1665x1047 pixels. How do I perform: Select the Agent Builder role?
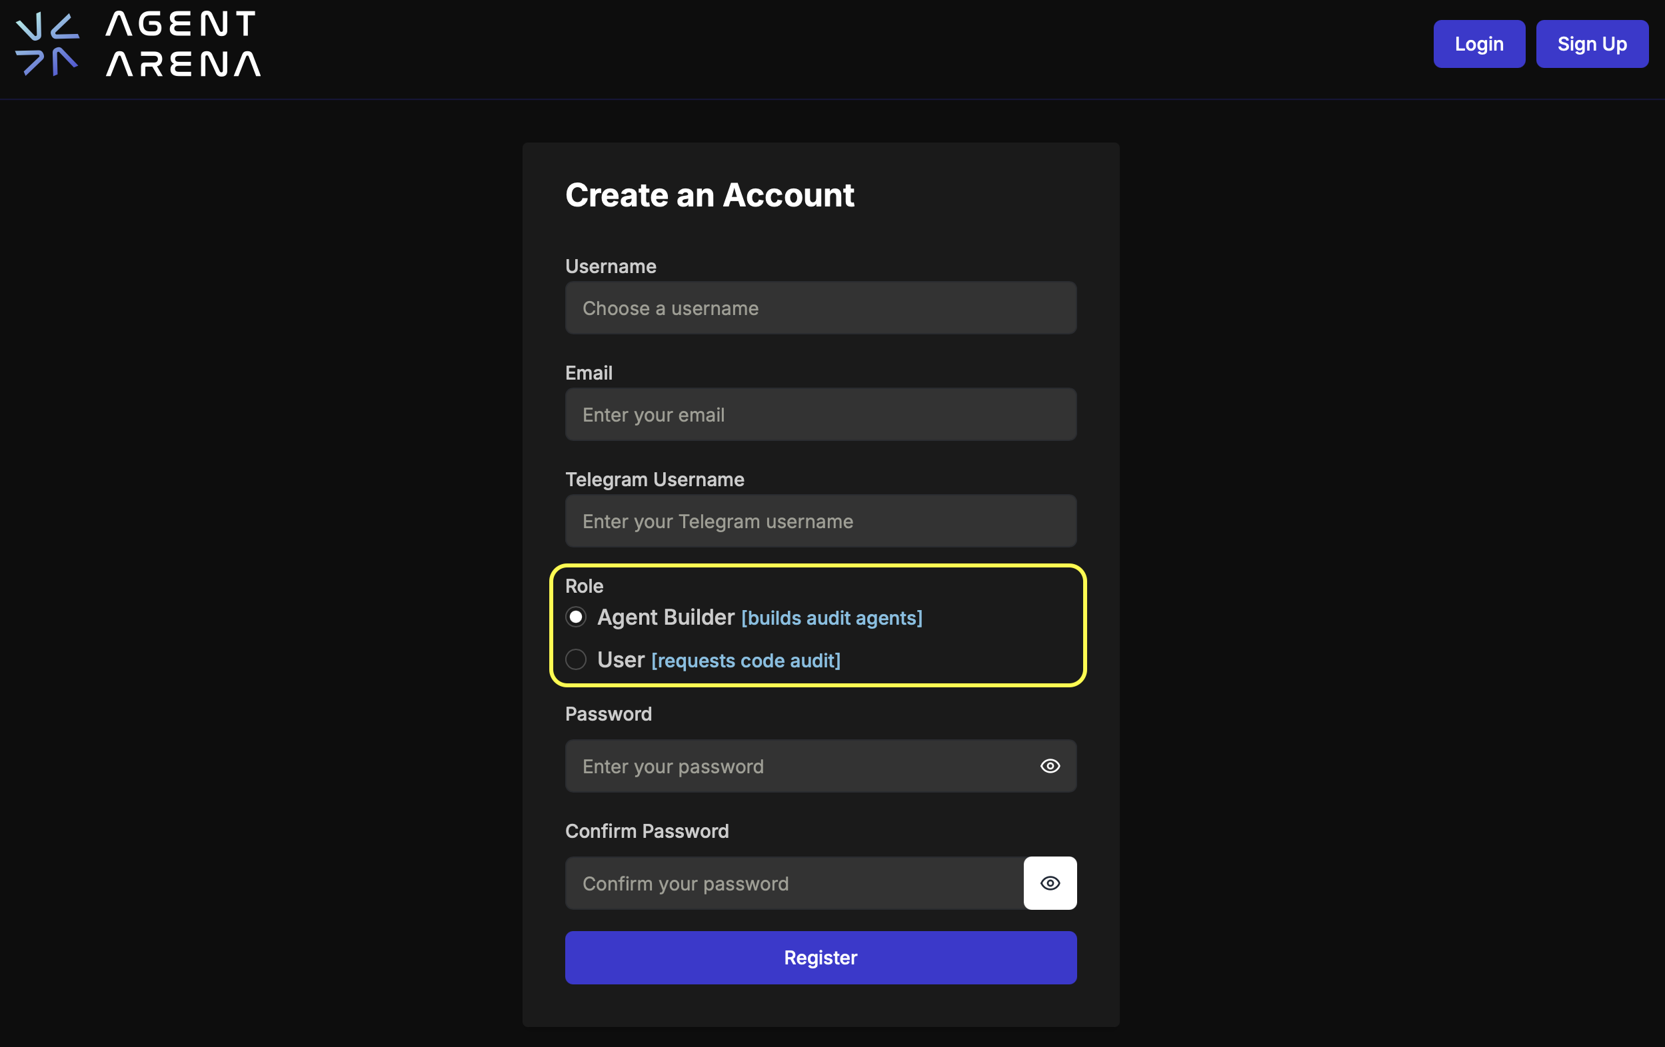(x=575, y=617)
